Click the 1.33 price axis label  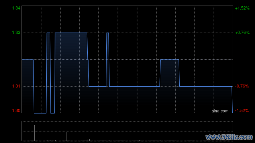point(16,33)
